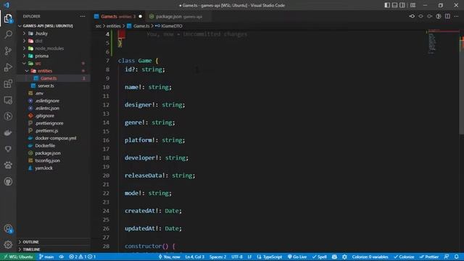This screenshot has height=261, width=464.
Task: Click the src breadcrumb segment
Action: tap(99, 26)
